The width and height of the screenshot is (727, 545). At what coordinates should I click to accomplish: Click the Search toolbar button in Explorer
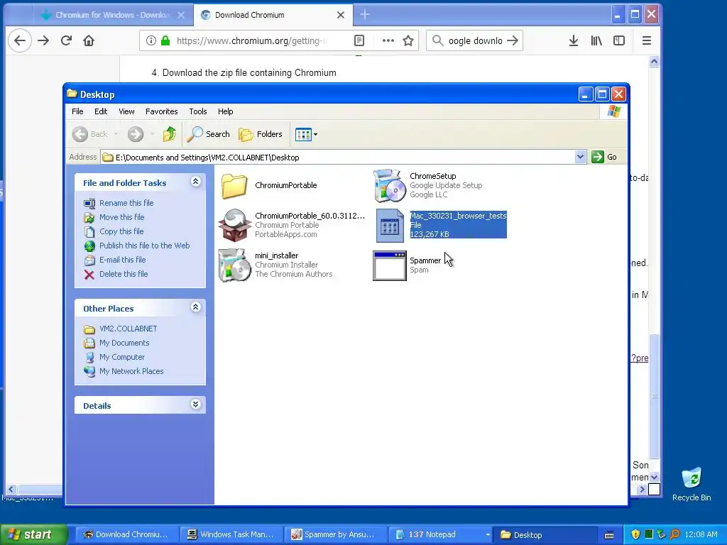(x=209, y=134)
